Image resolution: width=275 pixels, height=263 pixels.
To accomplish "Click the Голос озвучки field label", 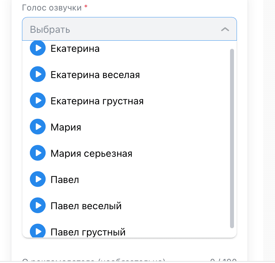I will pyautogui.click(x=52, y=8).
